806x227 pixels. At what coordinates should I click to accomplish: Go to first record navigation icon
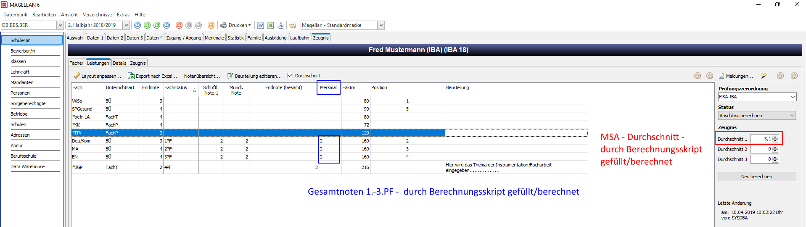pyautogui.click(x=137, y=25)
